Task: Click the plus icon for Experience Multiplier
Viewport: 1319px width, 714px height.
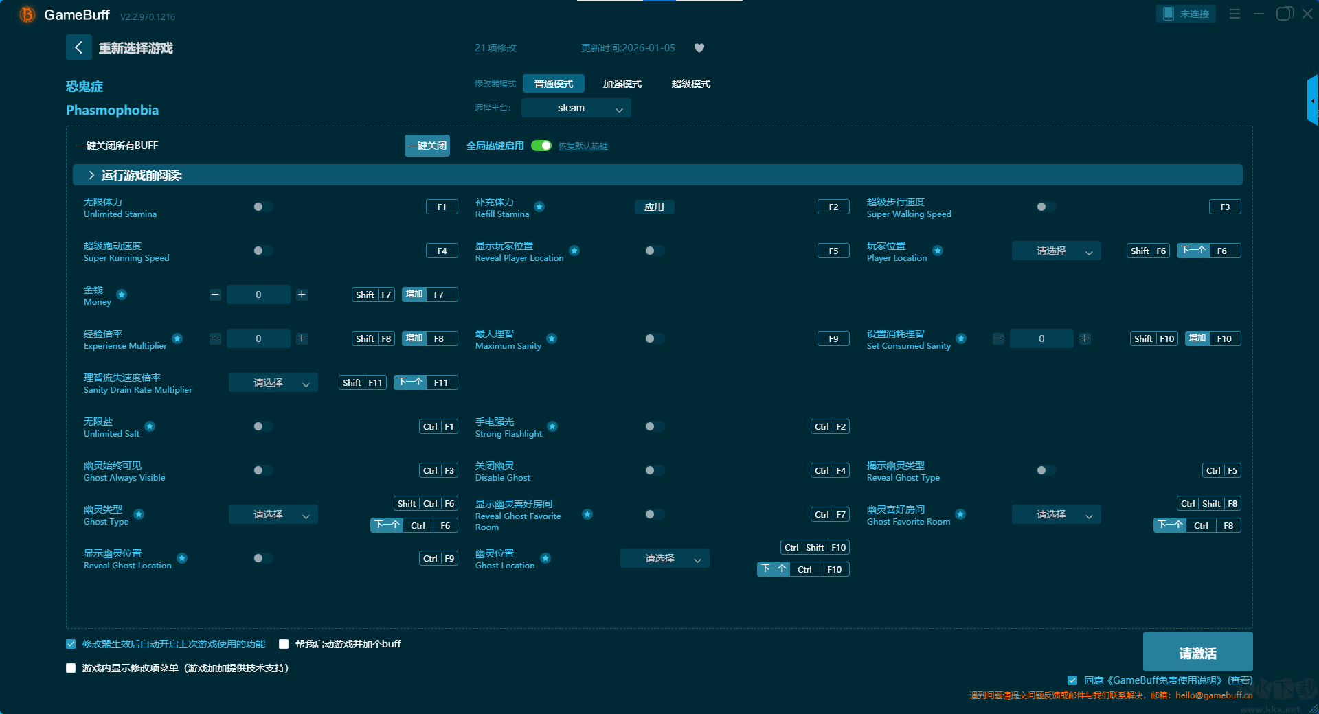Action: pos(302,338)
